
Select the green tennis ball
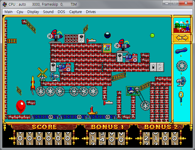(152, 35)
